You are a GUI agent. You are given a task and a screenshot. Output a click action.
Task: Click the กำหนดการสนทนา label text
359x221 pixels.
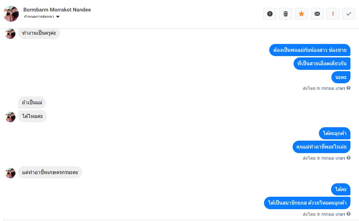(x=39, y=17)
